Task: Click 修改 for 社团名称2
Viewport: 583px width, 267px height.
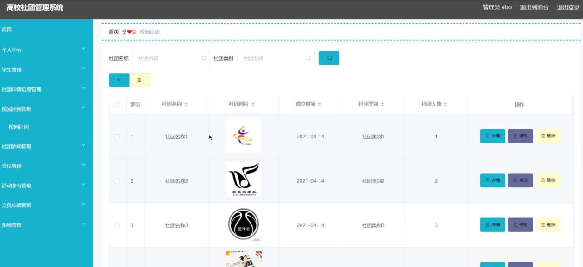Action: point(520,180)
